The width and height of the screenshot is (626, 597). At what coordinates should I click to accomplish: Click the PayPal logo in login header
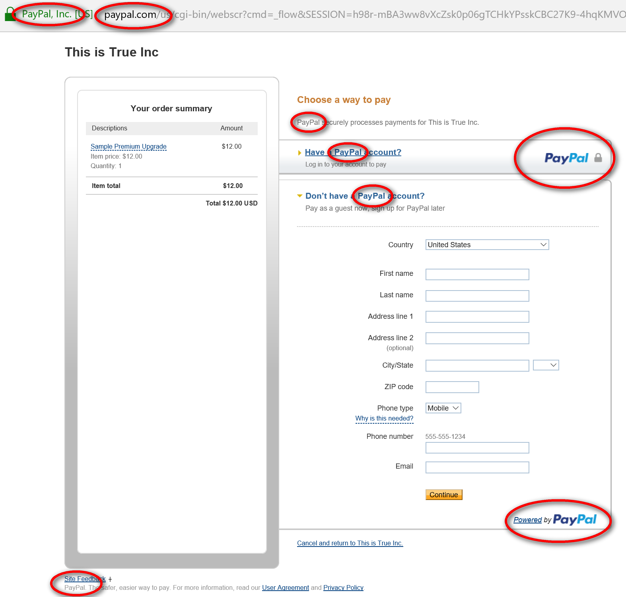click(566, 158)
